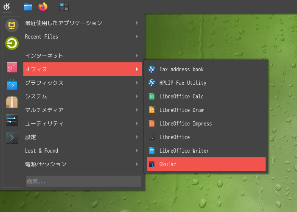Open the 電源/セッション menu entry
This screenshot has width=297, height=212.
click(x=83, y=164)
